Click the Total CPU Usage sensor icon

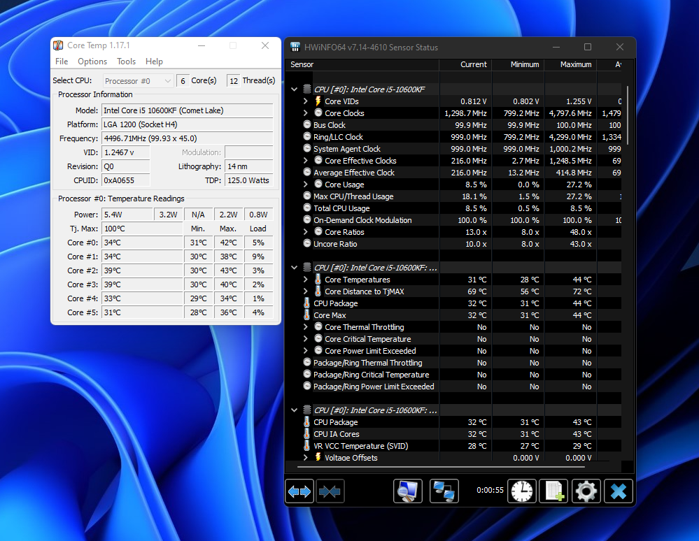307,208
